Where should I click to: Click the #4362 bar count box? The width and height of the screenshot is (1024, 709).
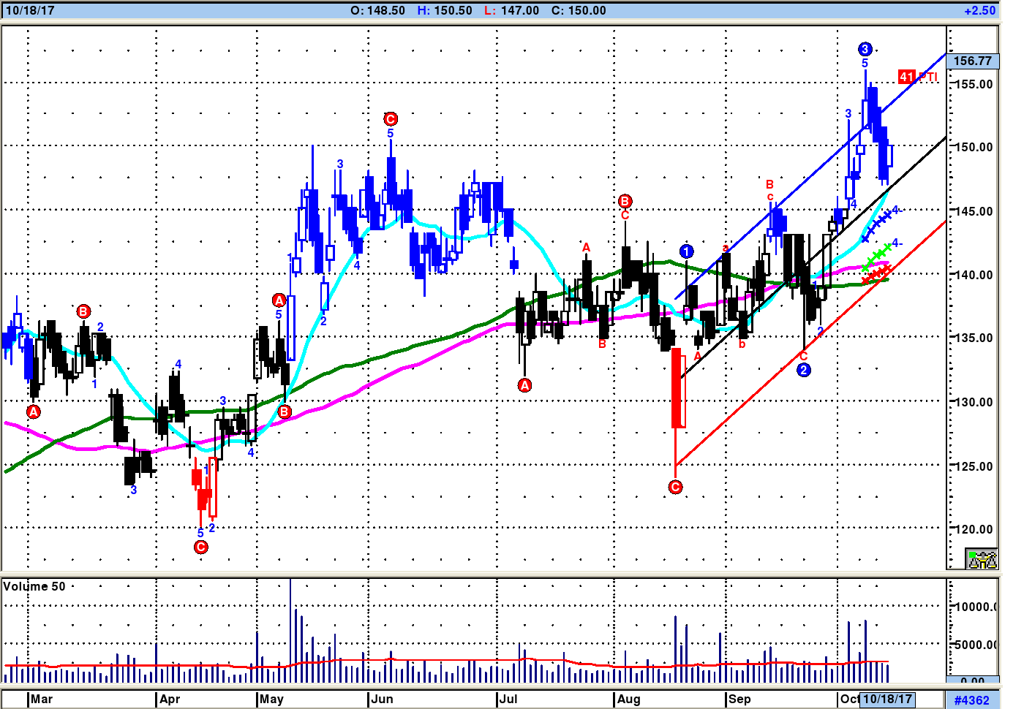(x=971, y=699)
